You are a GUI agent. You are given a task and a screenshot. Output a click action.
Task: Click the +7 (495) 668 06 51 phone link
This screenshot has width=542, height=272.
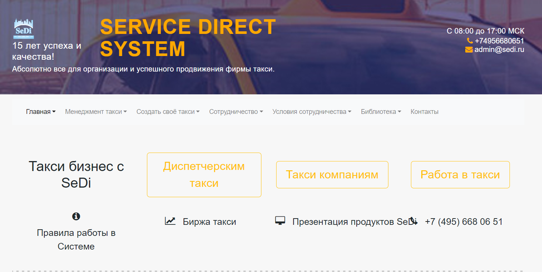point(464,222)
